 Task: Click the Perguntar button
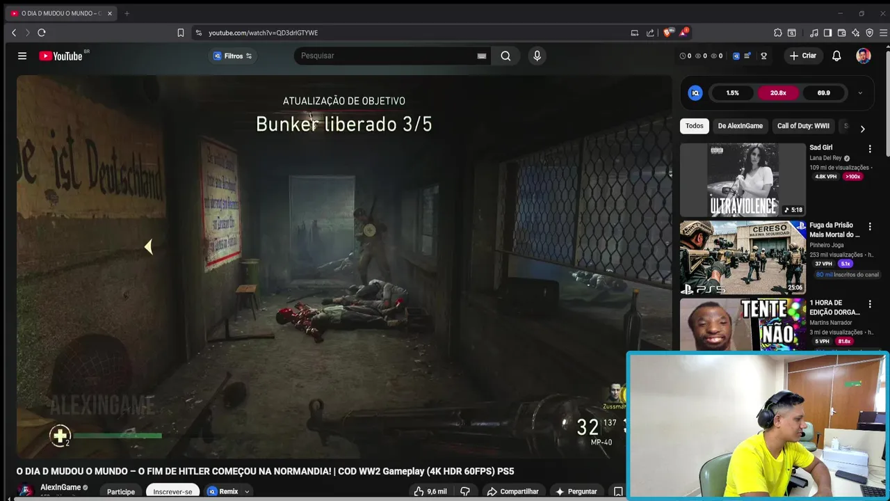pyautogui.click(x=576, y=491)
